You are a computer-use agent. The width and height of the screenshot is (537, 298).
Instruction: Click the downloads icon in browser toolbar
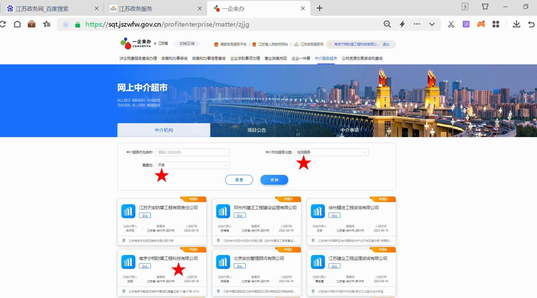coord(516,24)
